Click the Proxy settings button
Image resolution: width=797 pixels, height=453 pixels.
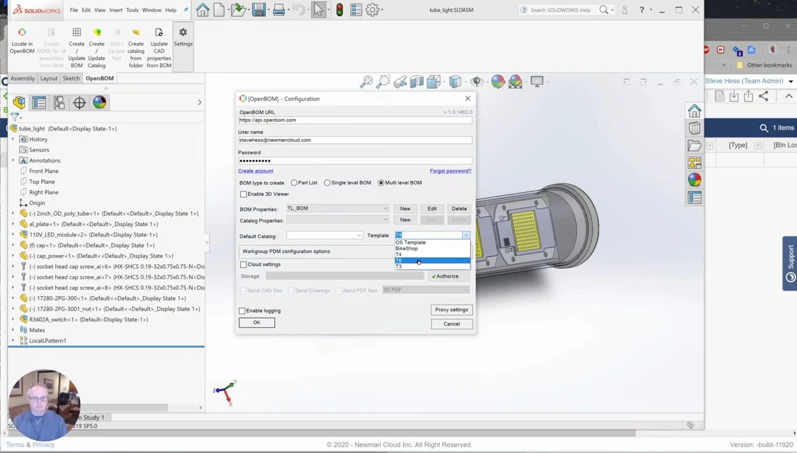coord(451,310)
